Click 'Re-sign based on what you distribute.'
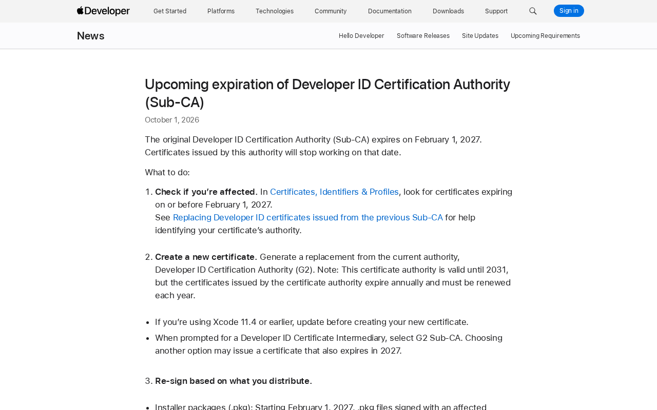Screen dimensions: 657x410 click(234, 381)
